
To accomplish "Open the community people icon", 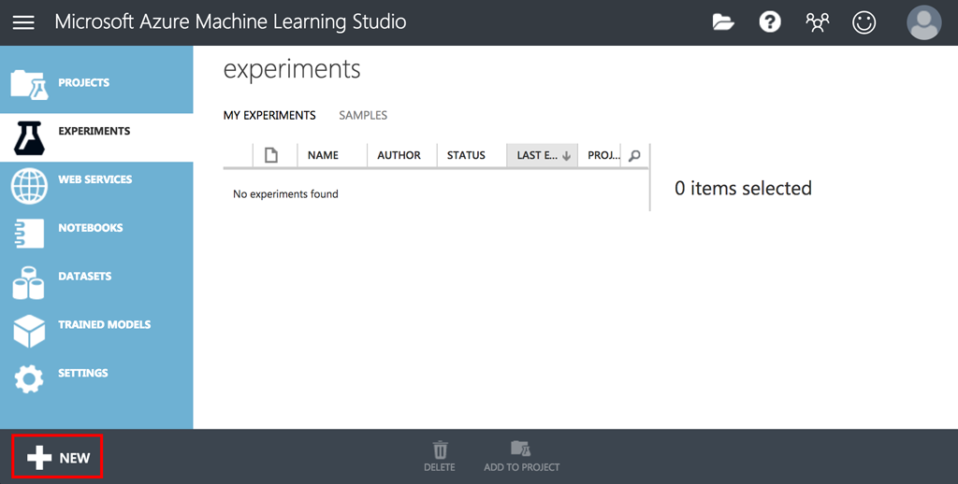I will [817, 22].
